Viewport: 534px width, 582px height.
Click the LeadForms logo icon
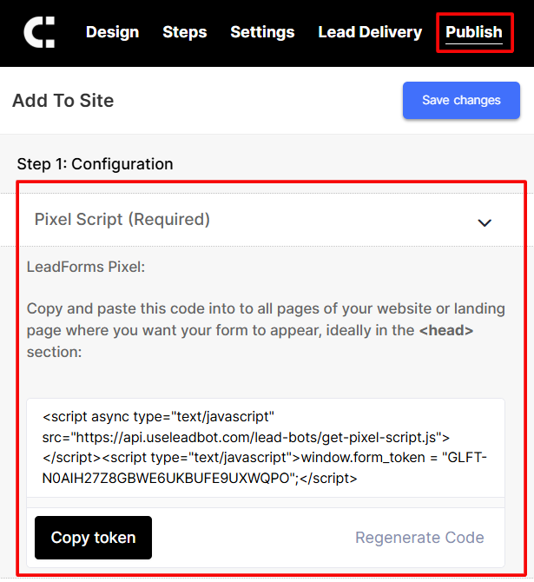[39, 32]
